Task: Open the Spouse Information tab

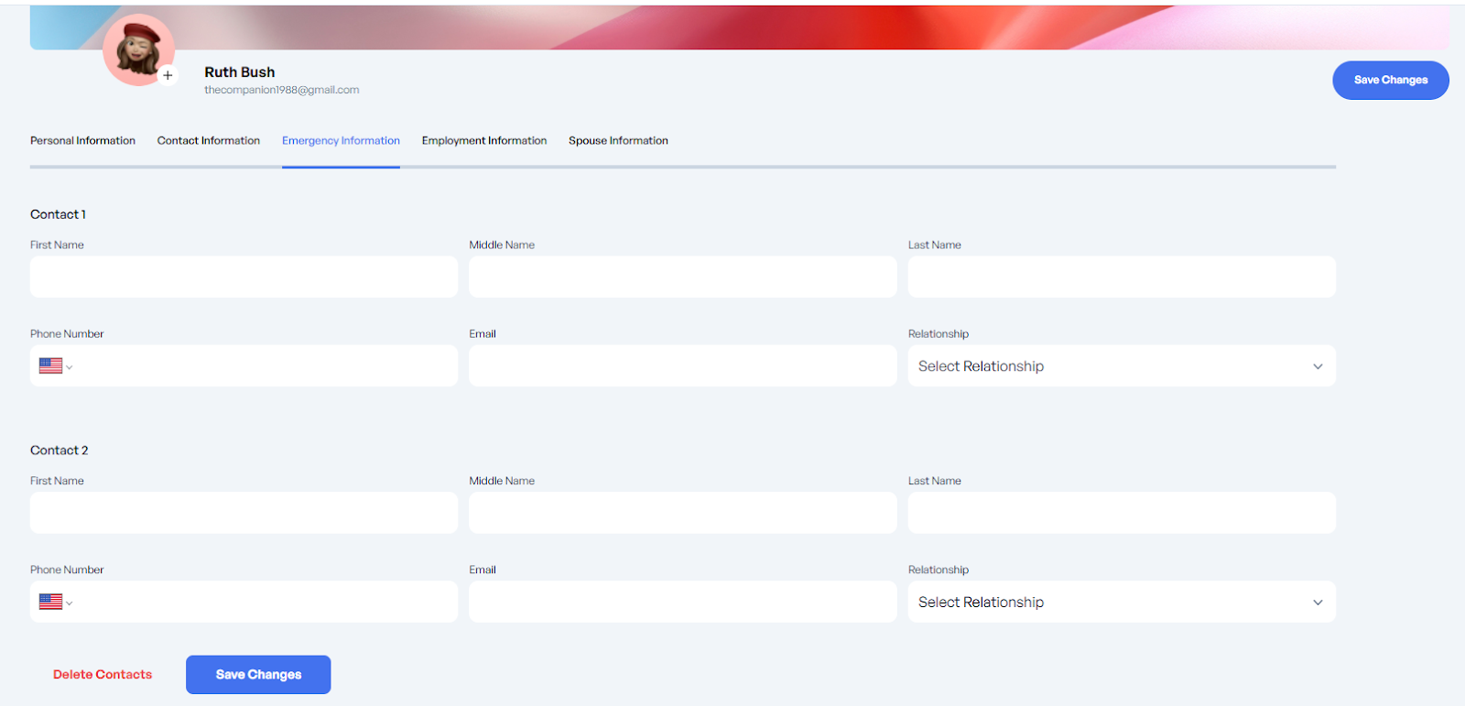Action: (618, 141)
